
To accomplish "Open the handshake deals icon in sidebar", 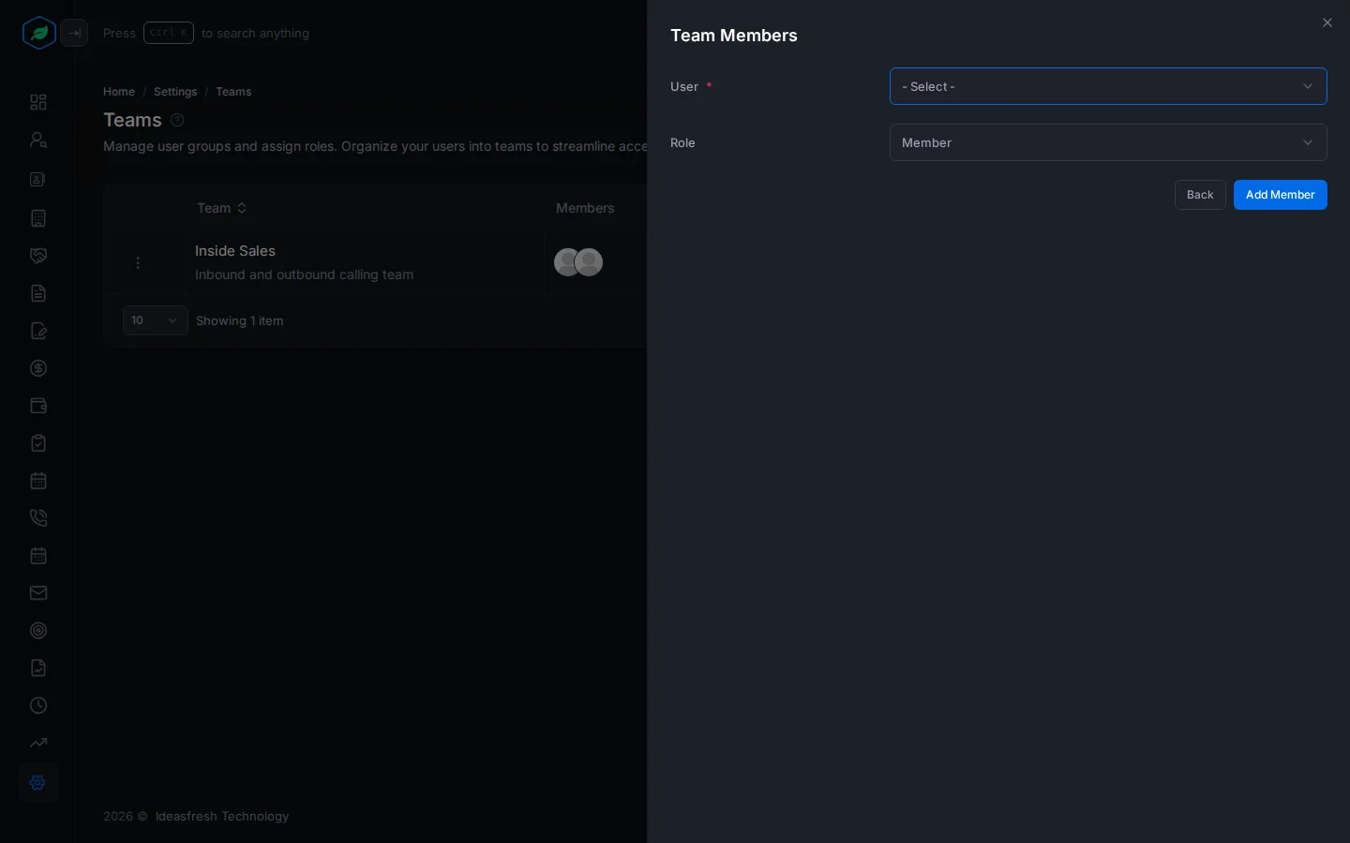I will 38,256.
